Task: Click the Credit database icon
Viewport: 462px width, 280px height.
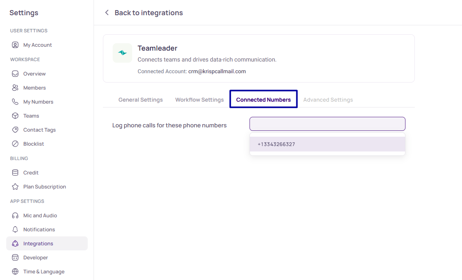Action: [15, 173]
